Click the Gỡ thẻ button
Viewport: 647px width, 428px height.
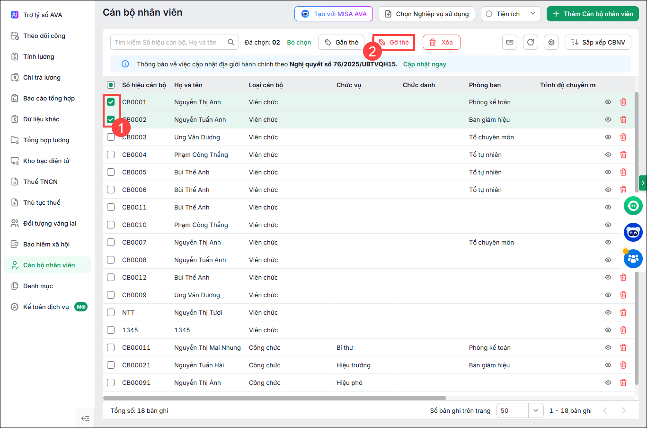coord(394,42)
